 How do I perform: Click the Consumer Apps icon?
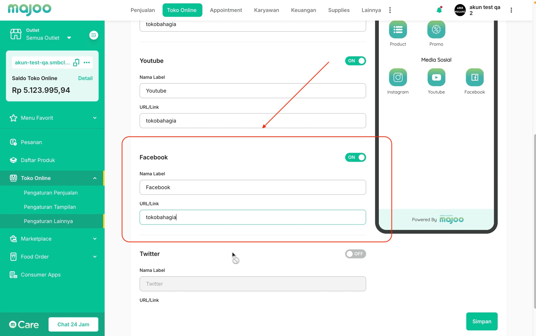pos(13,275)
